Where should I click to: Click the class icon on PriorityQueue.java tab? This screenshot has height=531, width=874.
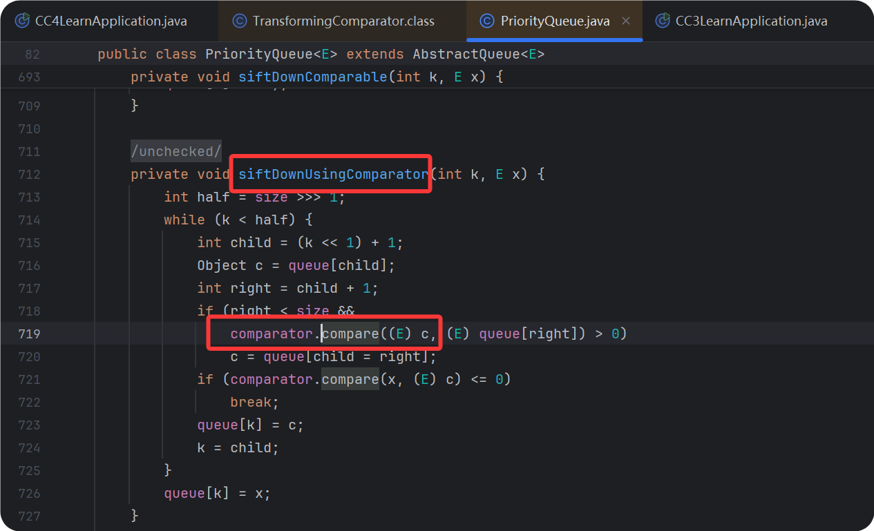pyautogui.click(x=487, y=21)
